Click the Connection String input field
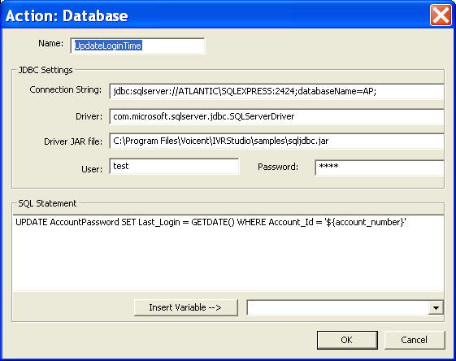 click(276, 91)
